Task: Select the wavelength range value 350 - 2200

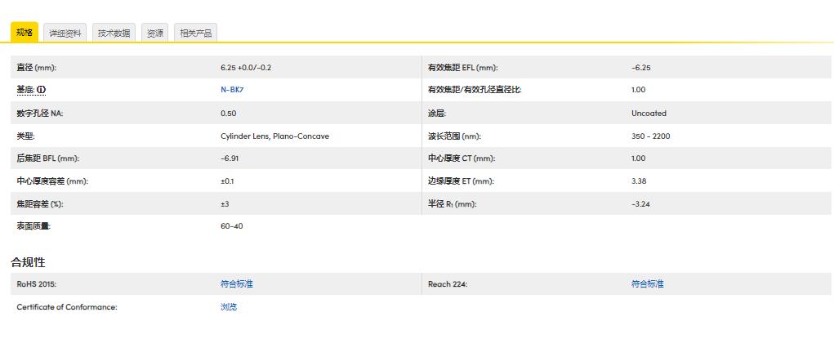Action: (650, 136)
